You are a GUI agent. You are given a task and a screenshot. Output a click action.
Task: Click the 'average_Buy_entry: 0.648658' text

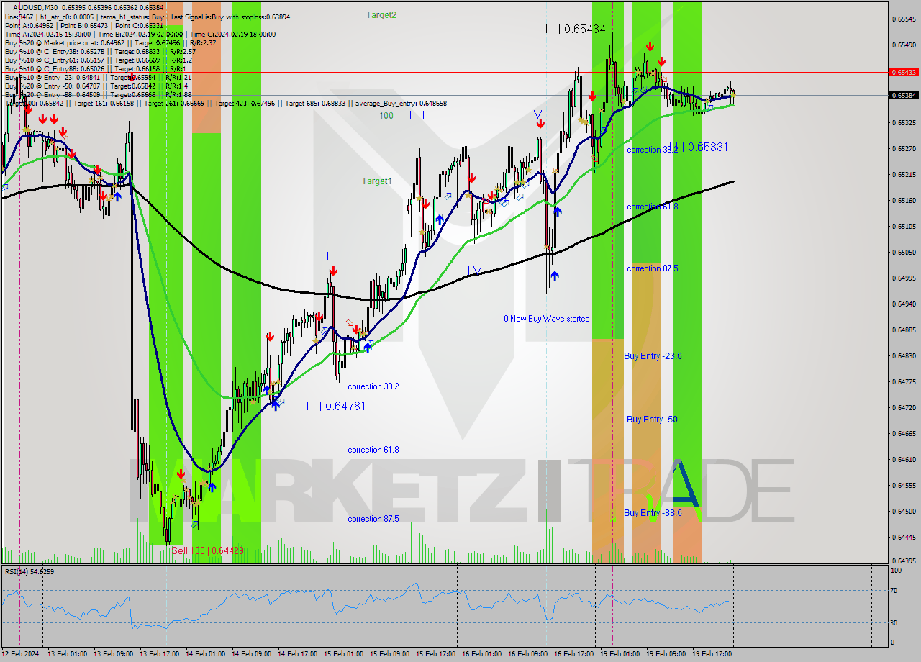(x=400, y=103)
